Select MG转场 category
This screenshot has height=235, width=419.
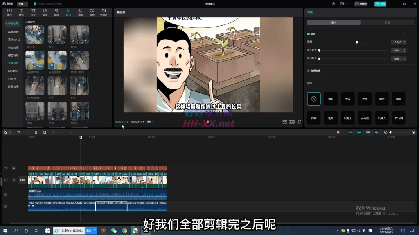(13, 71)
